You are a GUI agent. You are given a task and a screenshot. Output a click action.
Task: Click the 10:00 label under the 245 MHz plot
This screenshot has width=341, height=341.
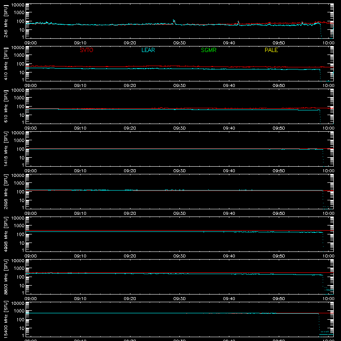[328, 43]
